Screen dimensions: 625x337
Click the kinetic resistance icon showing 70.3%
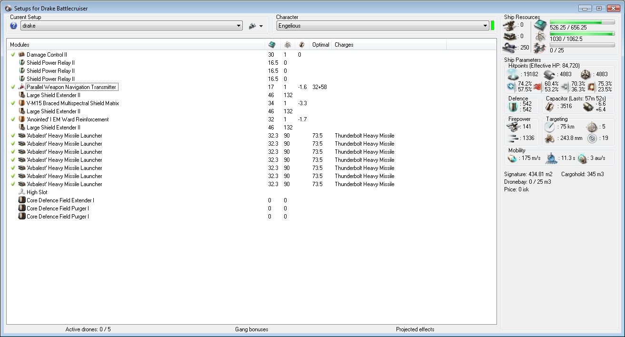coord(565,87)
